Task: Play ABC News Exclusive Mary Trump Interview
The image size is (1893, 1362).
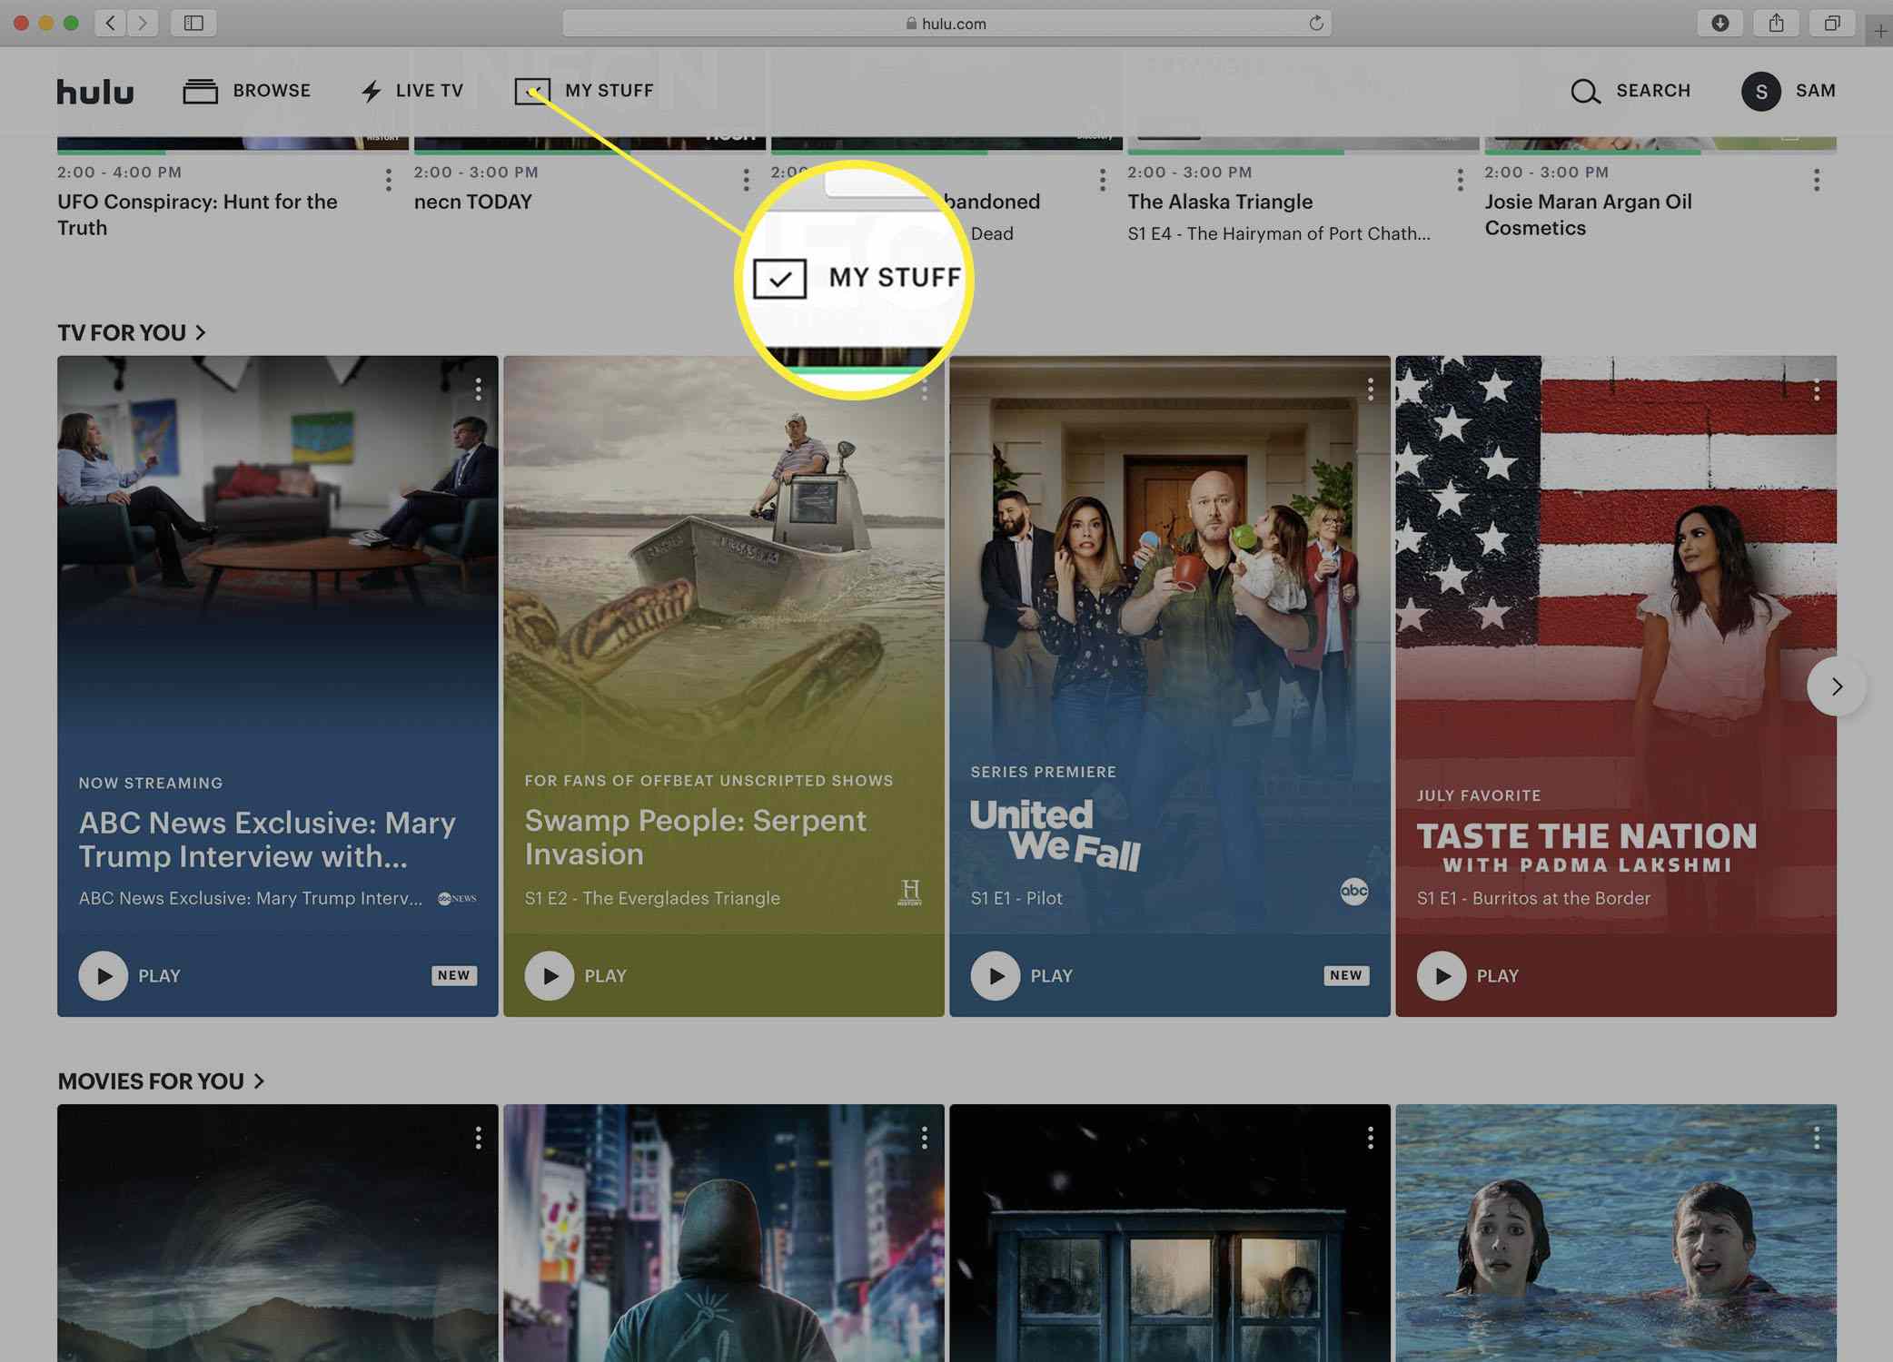Action: (x=103, y=975)
